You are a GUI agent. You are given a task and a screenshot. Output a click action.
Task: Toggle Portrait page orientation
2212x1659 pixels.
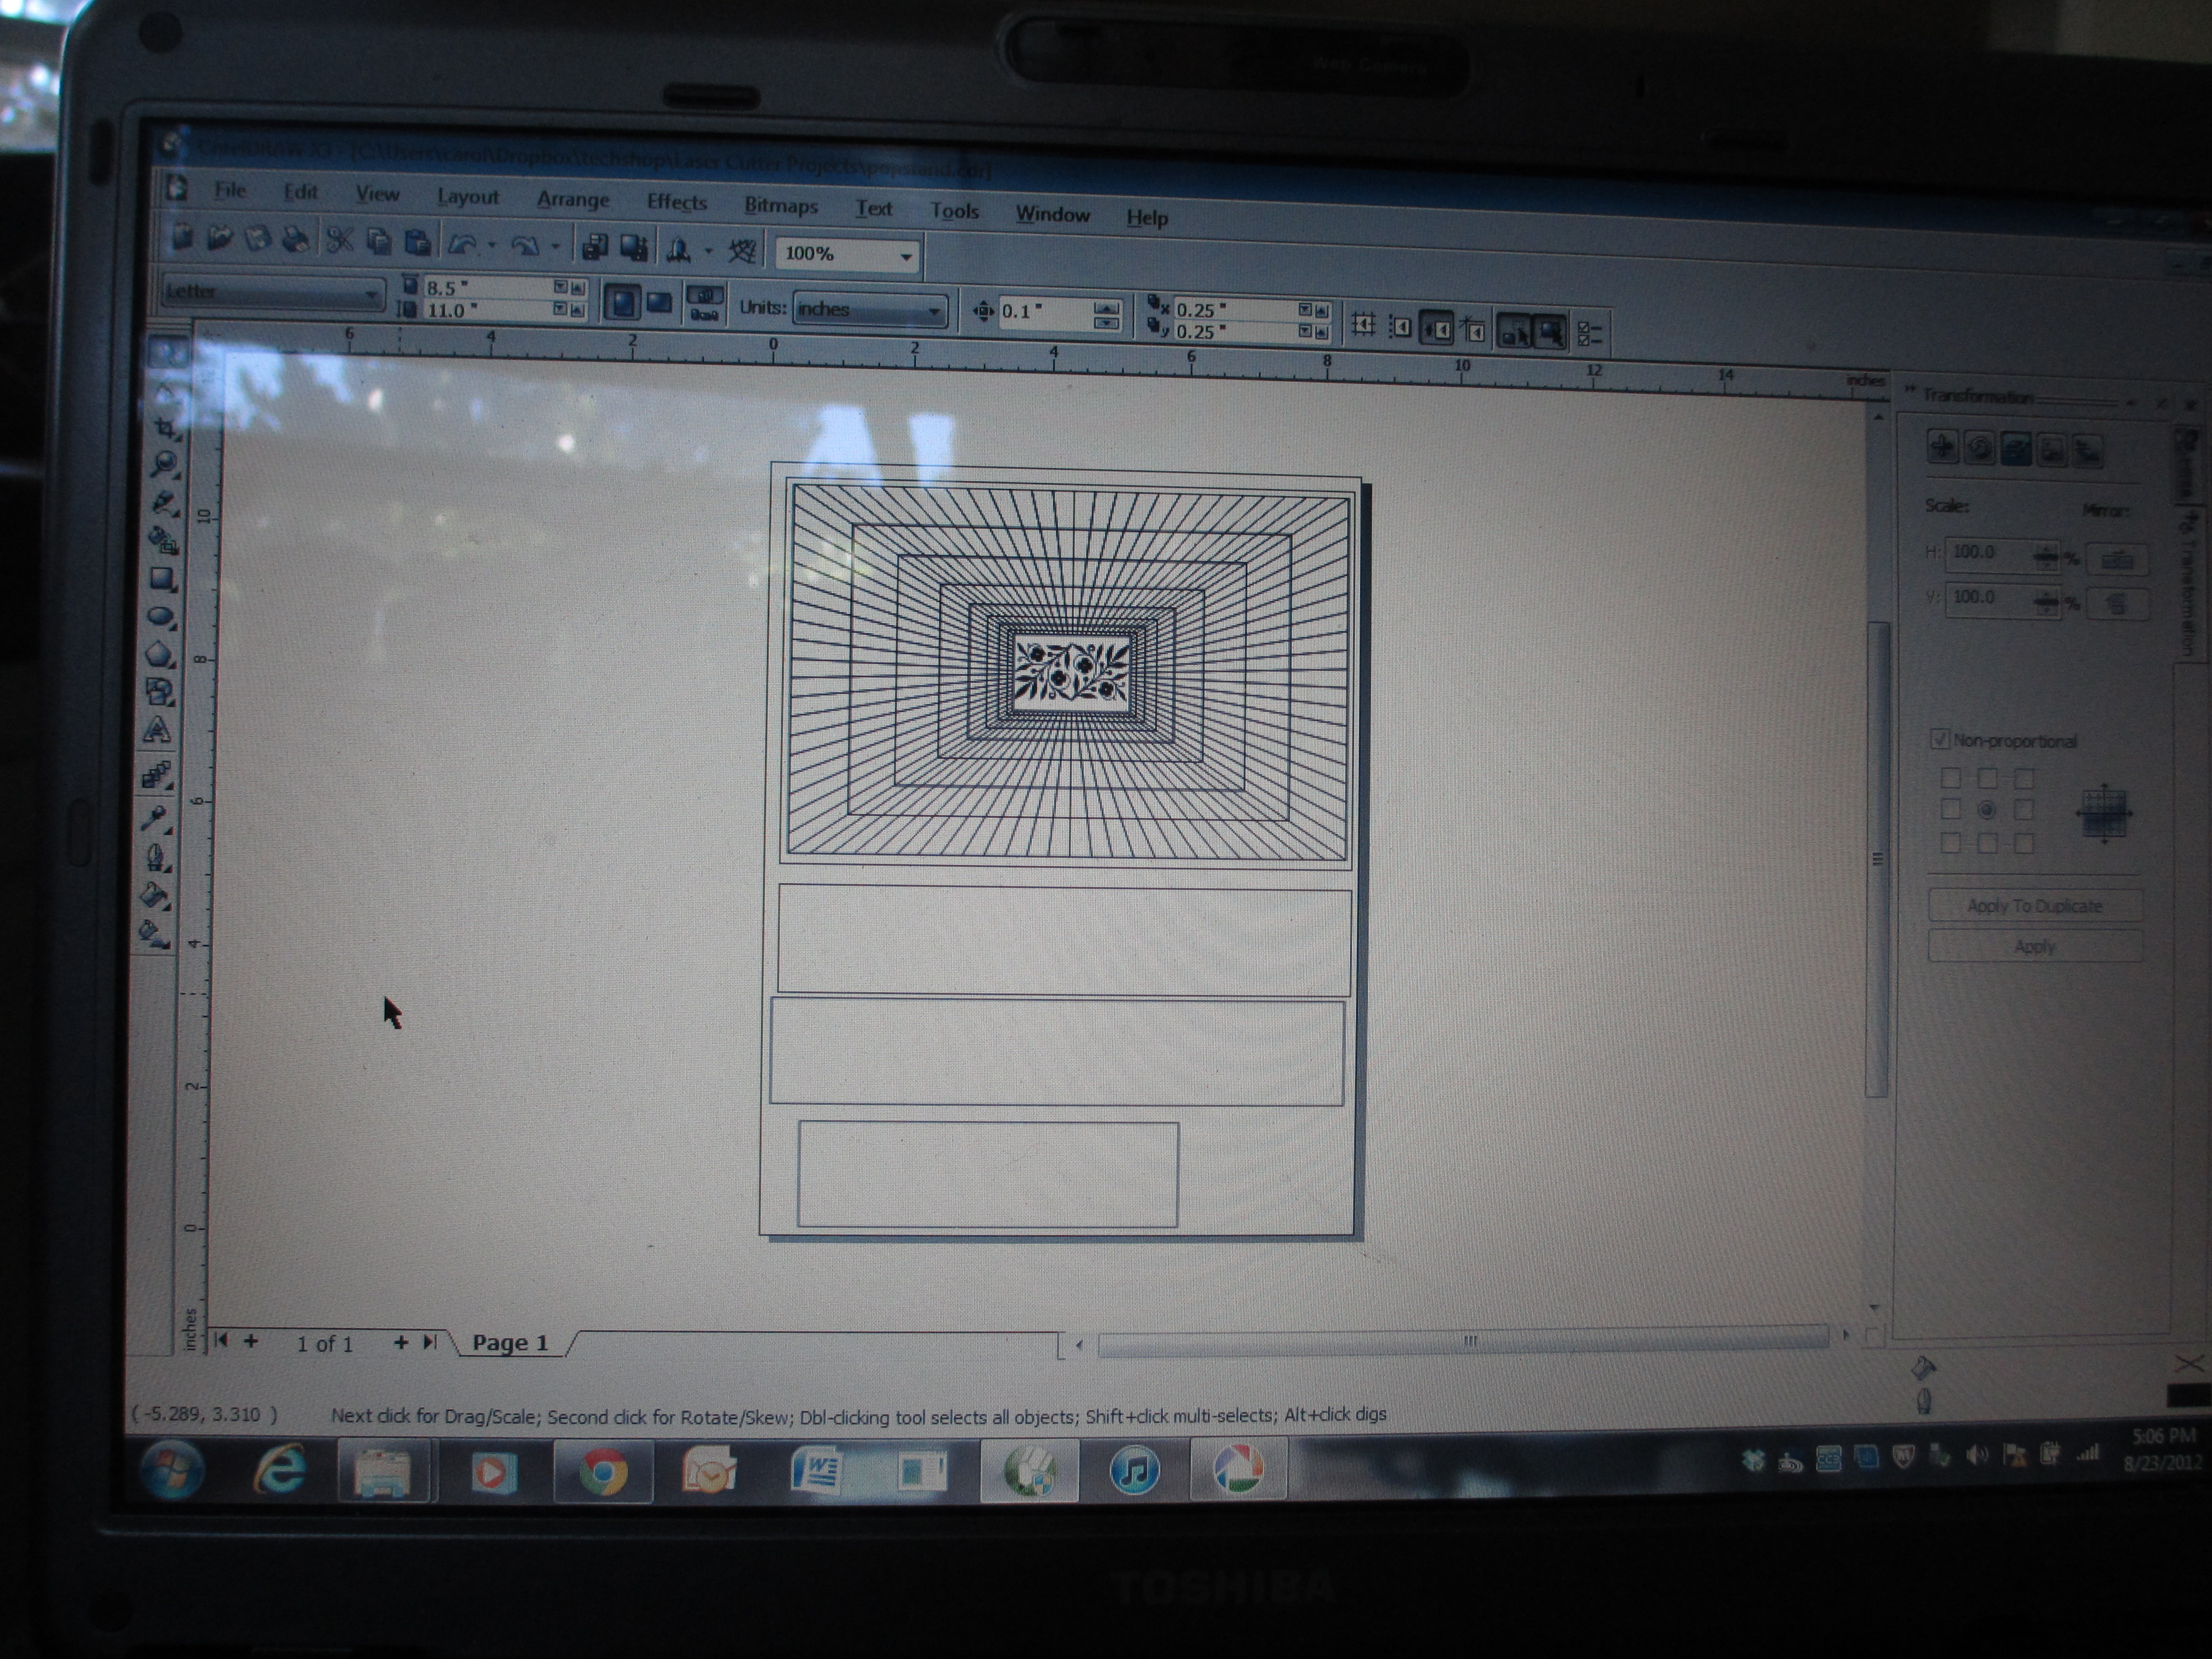pyautogui.click(x=622, y=302)
